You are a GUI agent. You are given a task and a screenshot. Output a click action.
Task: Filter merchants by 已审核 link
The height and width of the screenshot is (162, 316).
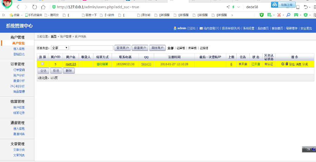pos(181,48)
